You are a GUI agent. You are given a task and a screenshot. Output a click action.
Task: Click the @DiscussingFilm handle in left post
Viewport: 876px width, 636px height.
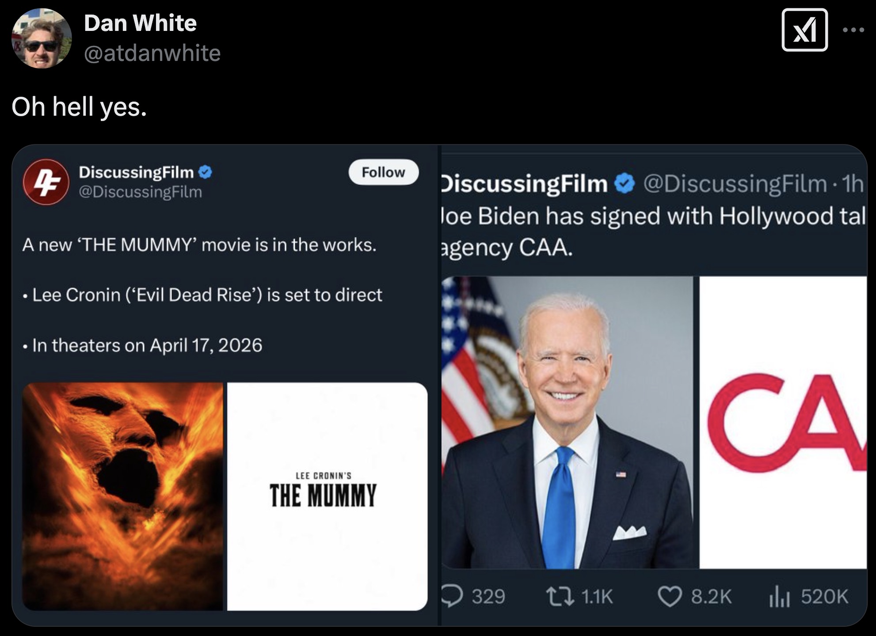tap(140, 192)
